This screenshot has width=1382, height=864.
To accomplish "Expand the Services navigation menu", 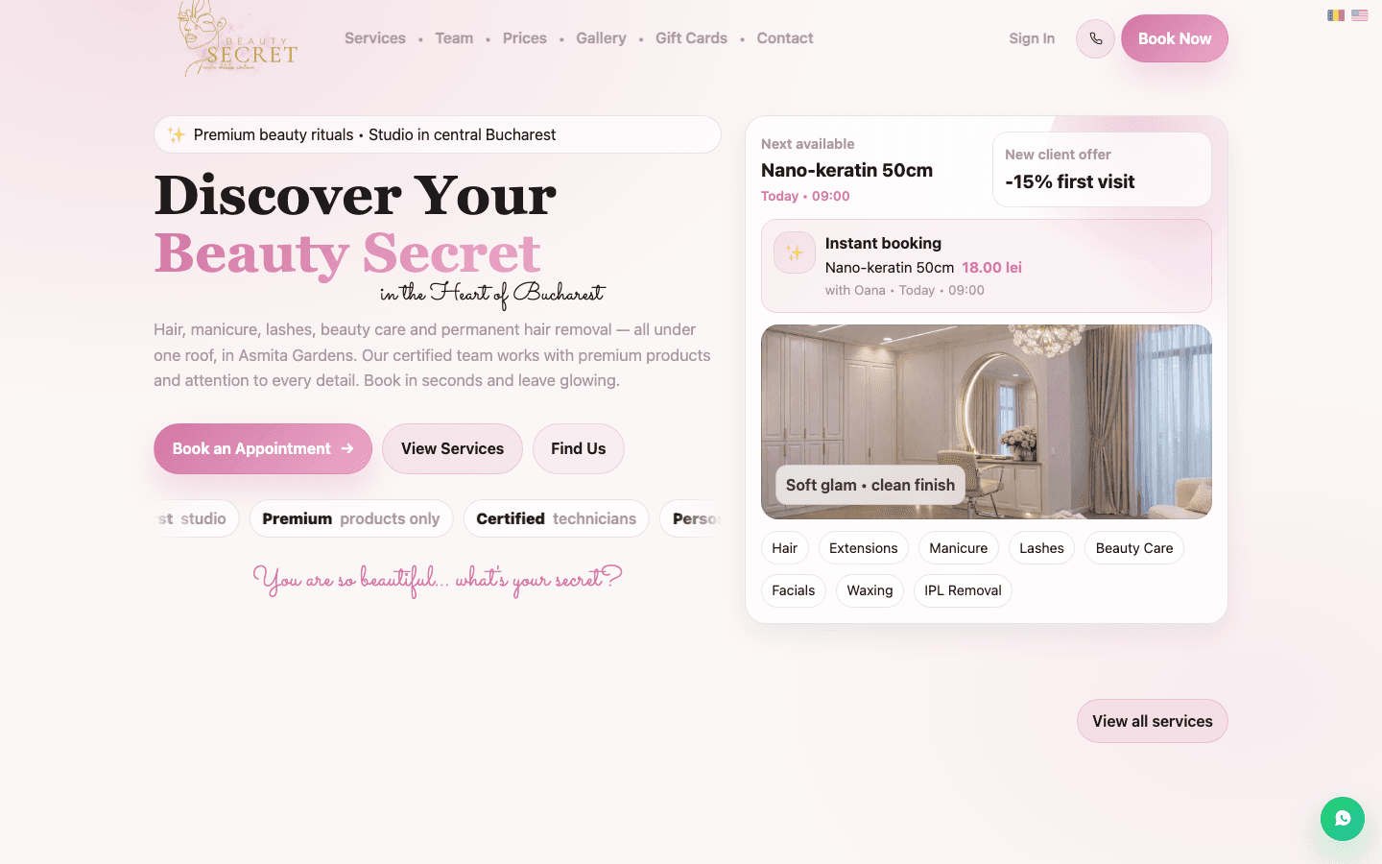I will [x=374, y=38].
